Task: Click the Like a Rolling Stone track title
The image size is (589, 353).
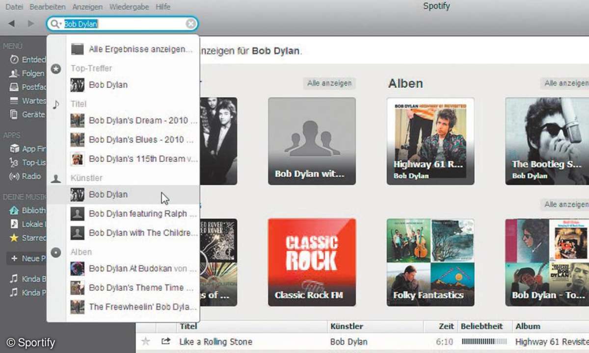Action: pos(216,342)
